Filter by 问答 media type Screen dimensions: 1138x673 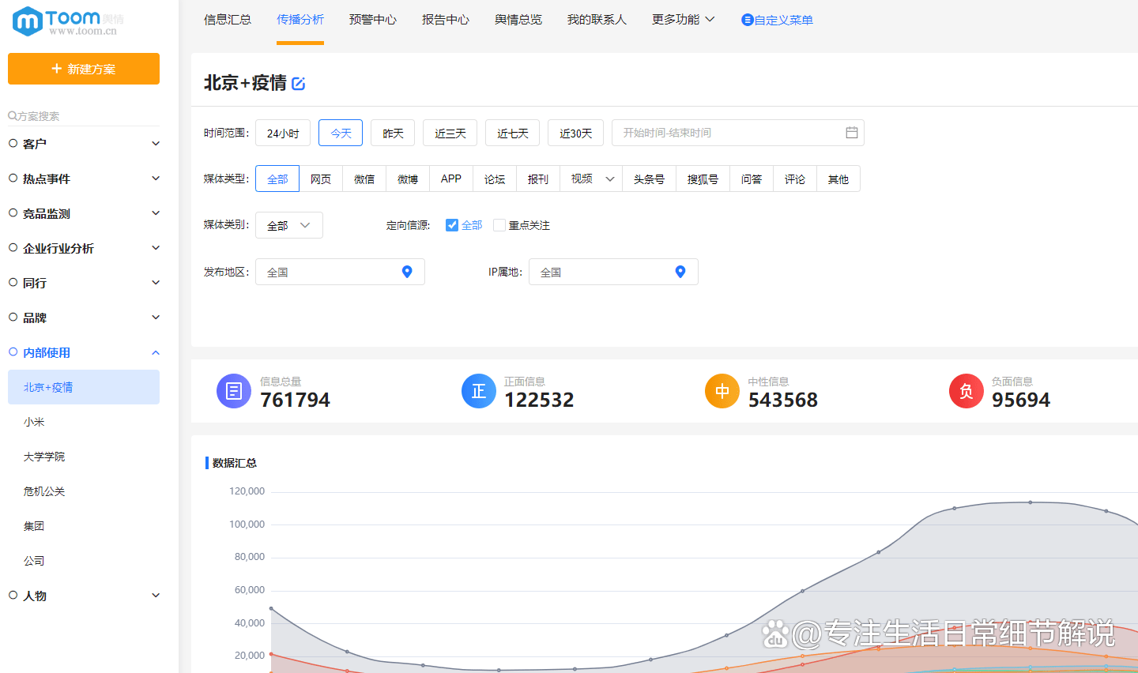[752, 179]
